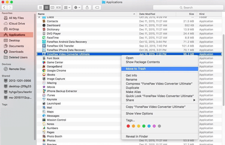Click the Edit Tags toolbar button
Image resolution: width=225 pixels, height=145 pixels.
coord(97,8)
